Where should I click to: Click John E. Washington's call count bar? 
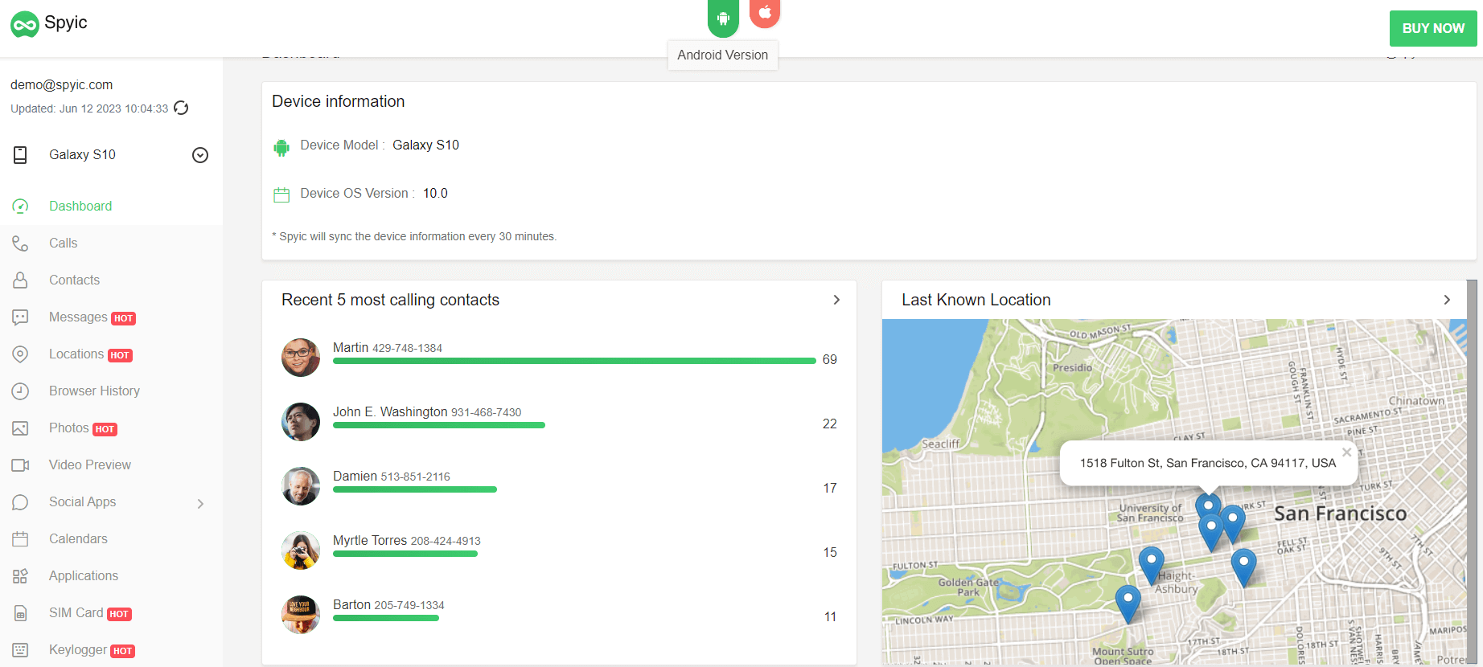click(x=439, y=425)
